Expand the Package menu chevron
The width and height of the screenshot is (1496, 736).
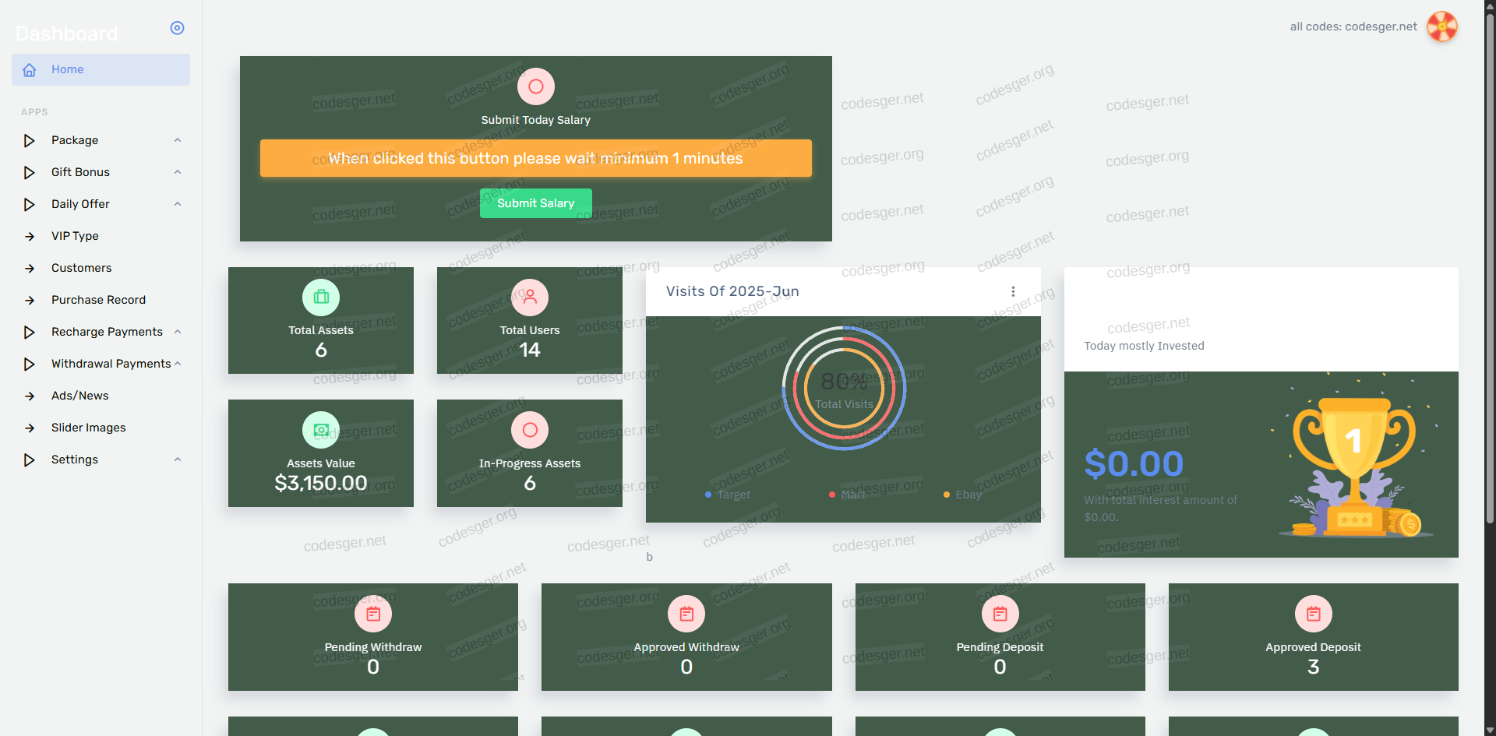click(178, 140)
